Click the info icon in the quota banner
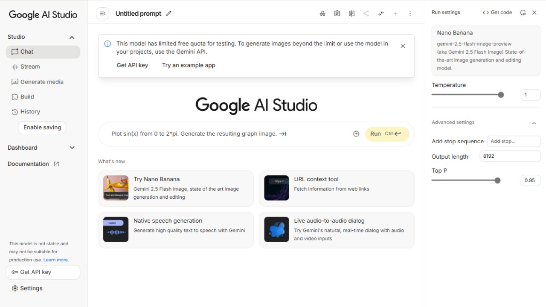The width and height of the screenshot is (546, 307). pos(107,43)
